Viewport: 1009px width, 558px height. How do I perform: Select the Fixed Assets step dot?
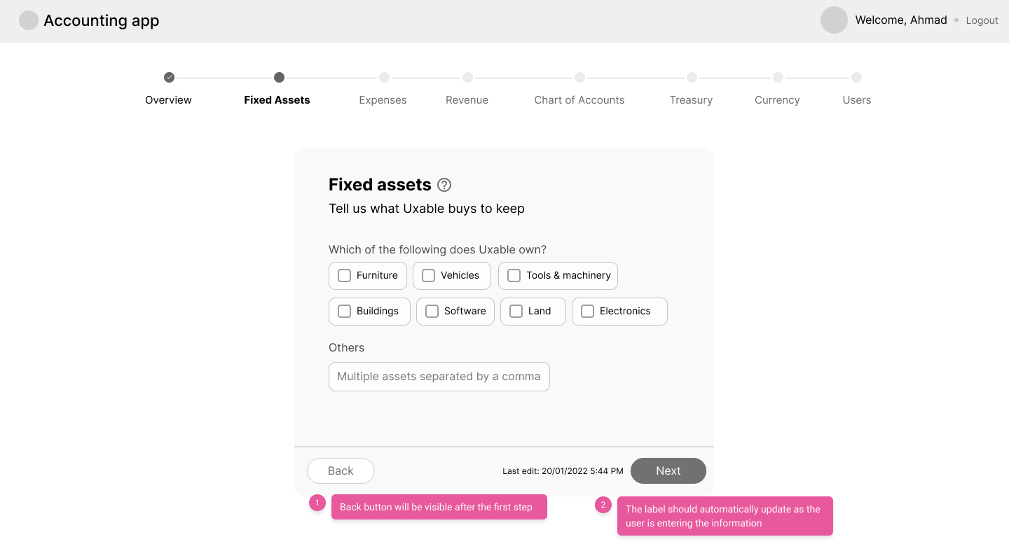(x=279, y=78)
